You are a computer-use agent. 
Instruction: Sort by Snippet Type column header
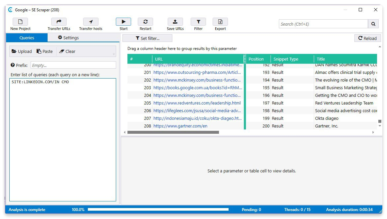292,59
